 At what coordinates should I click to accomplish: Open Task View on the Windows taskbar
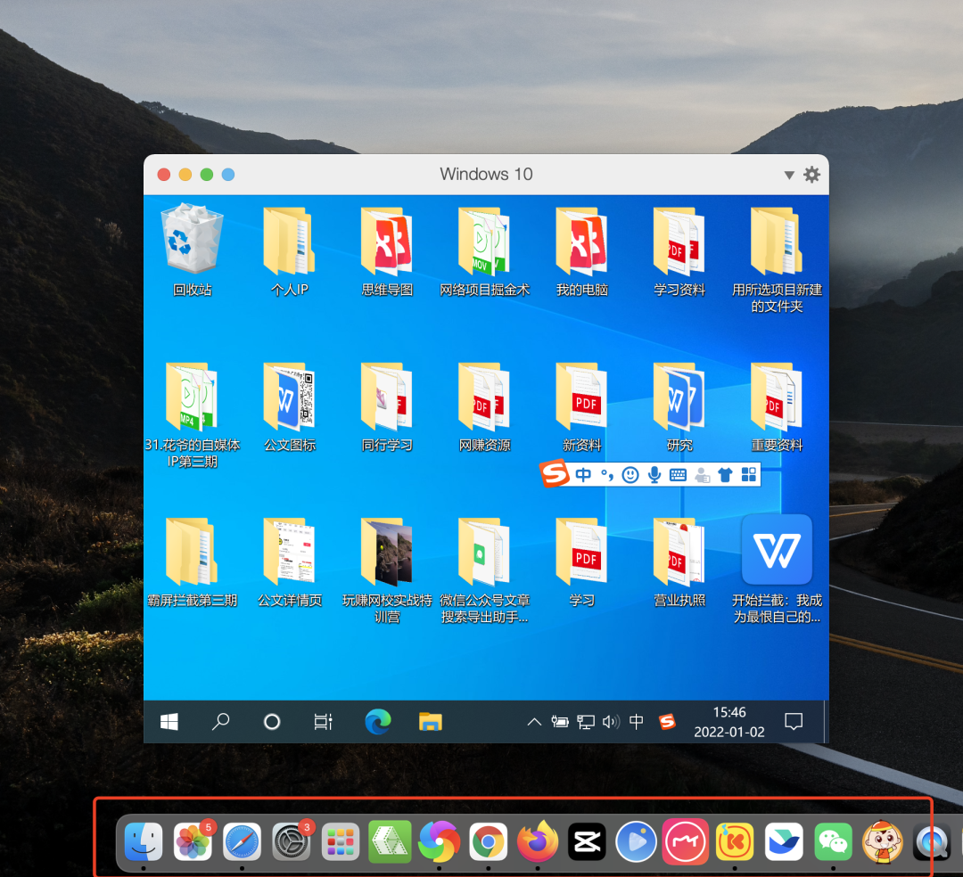[323, 722]
